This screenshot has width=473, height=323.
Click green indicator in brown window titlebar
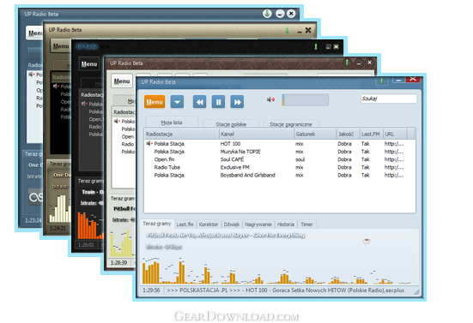tap(347, 63)
